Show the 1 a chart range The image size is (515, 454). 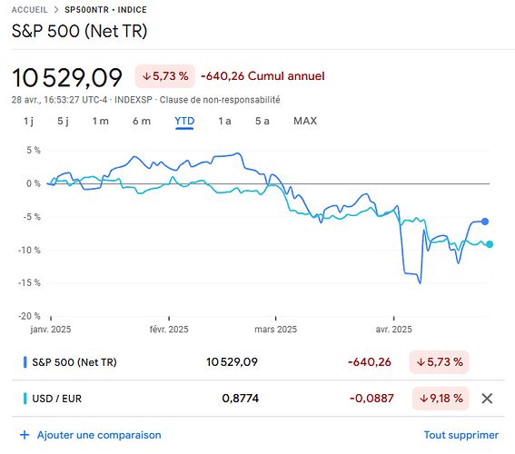[225, 121]
